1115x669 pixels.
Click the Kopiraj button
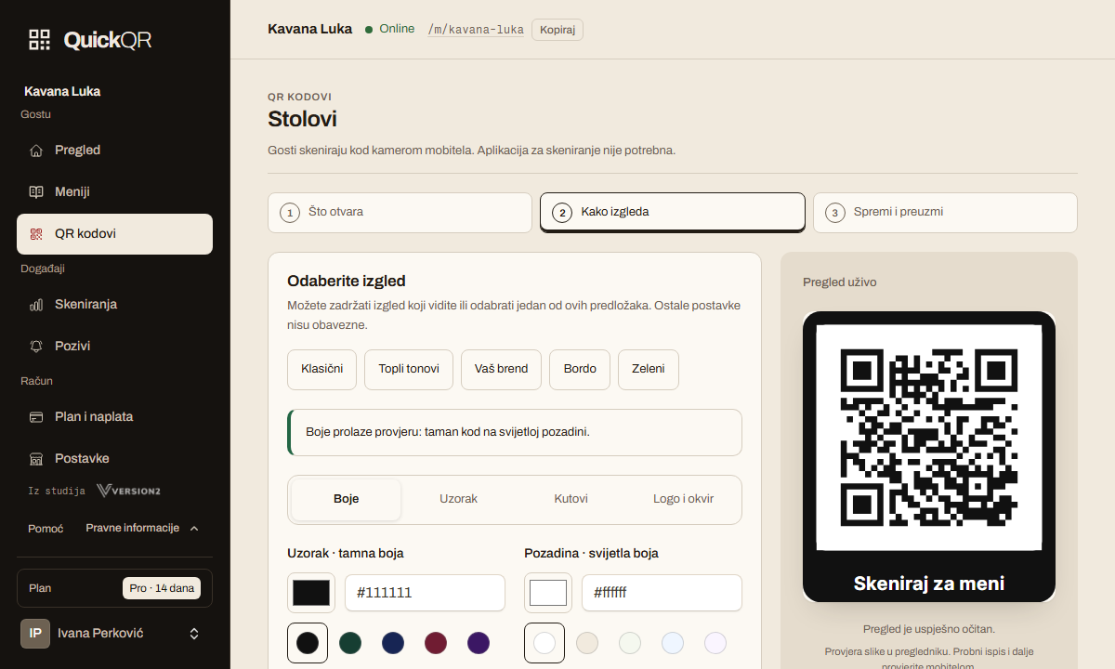[557, 30]
